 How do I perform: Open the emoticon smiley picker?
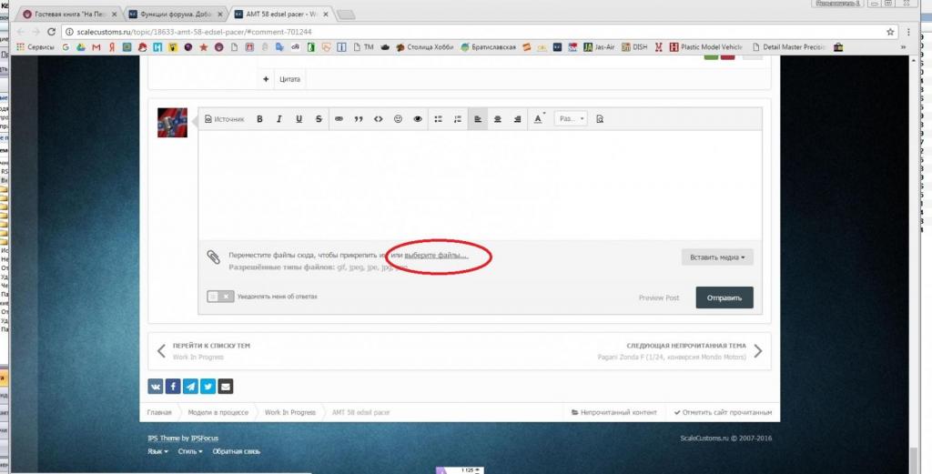398,119
